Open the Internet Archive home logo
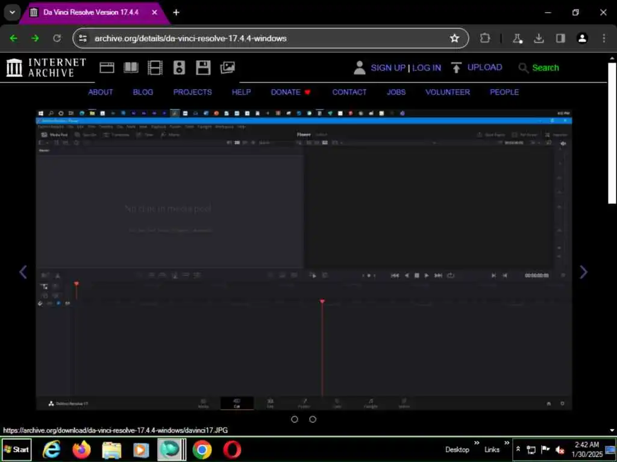The height and width of the screenshot is (462, 617). [x=46, y=67]
